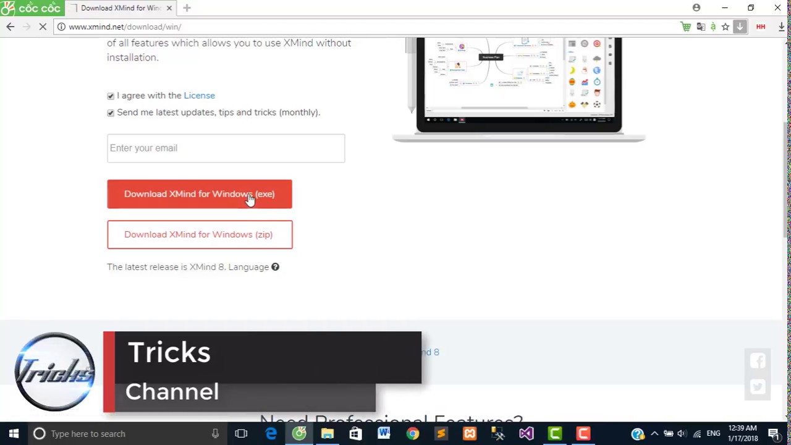Viewport: 791px width, 445px height.
Task: Launch Google Chrome from taskbar
Action: pos(412,434)
